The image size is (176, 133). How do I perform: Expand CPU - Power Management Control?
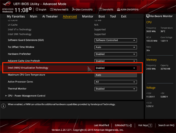tap(26, 96)
